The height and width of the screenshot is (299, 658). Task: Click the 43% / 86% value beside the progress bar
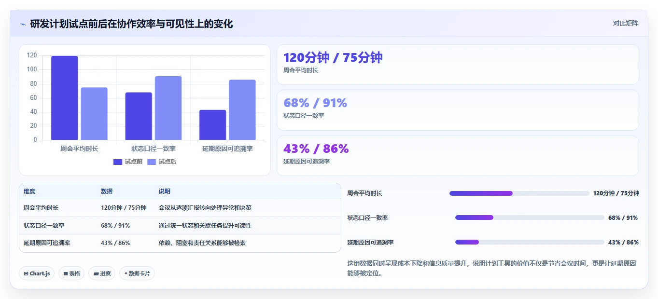coord(623,243)
